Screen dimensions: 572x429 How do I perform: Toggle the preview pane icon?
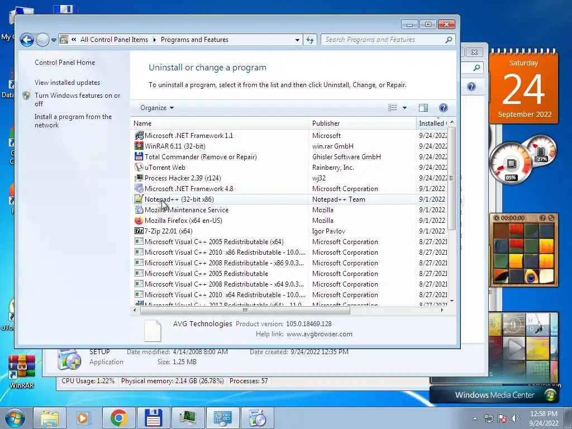click(x=423, y=108)
